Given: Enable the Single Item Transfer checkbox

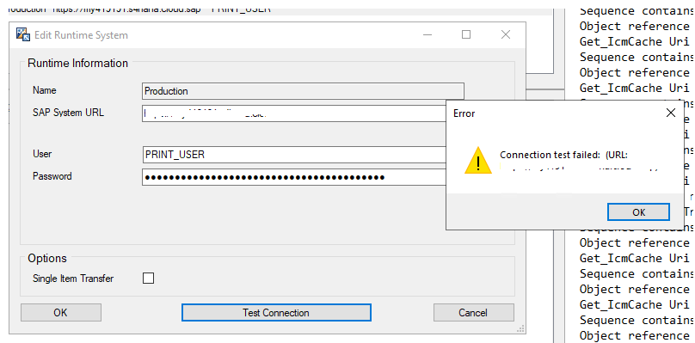Looking at the screenshot, I should click(148, 279).
